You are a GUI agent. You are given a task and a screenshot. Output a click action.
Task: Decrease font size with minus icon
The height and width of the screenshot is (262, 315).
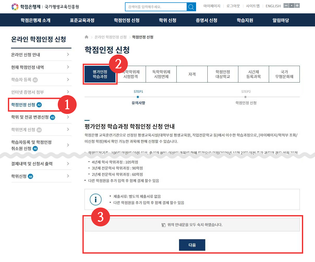click(286, 6)
